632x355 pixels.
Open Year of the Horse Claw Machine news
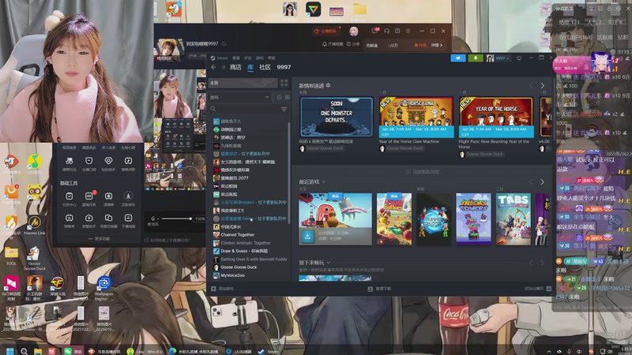(416, 117)
